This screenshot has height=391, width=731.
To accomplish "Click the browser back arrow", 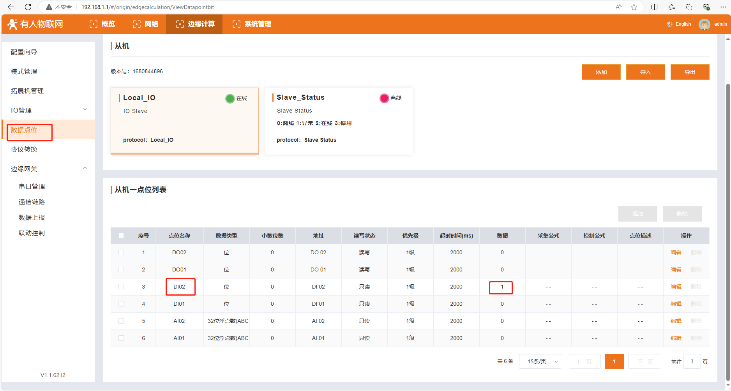I will 11,7.
